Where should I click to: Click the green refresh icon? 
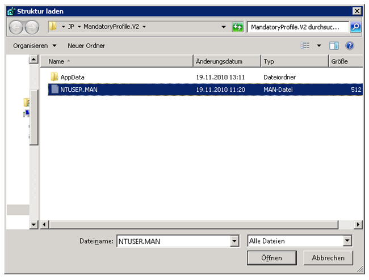tap(238, 27)
